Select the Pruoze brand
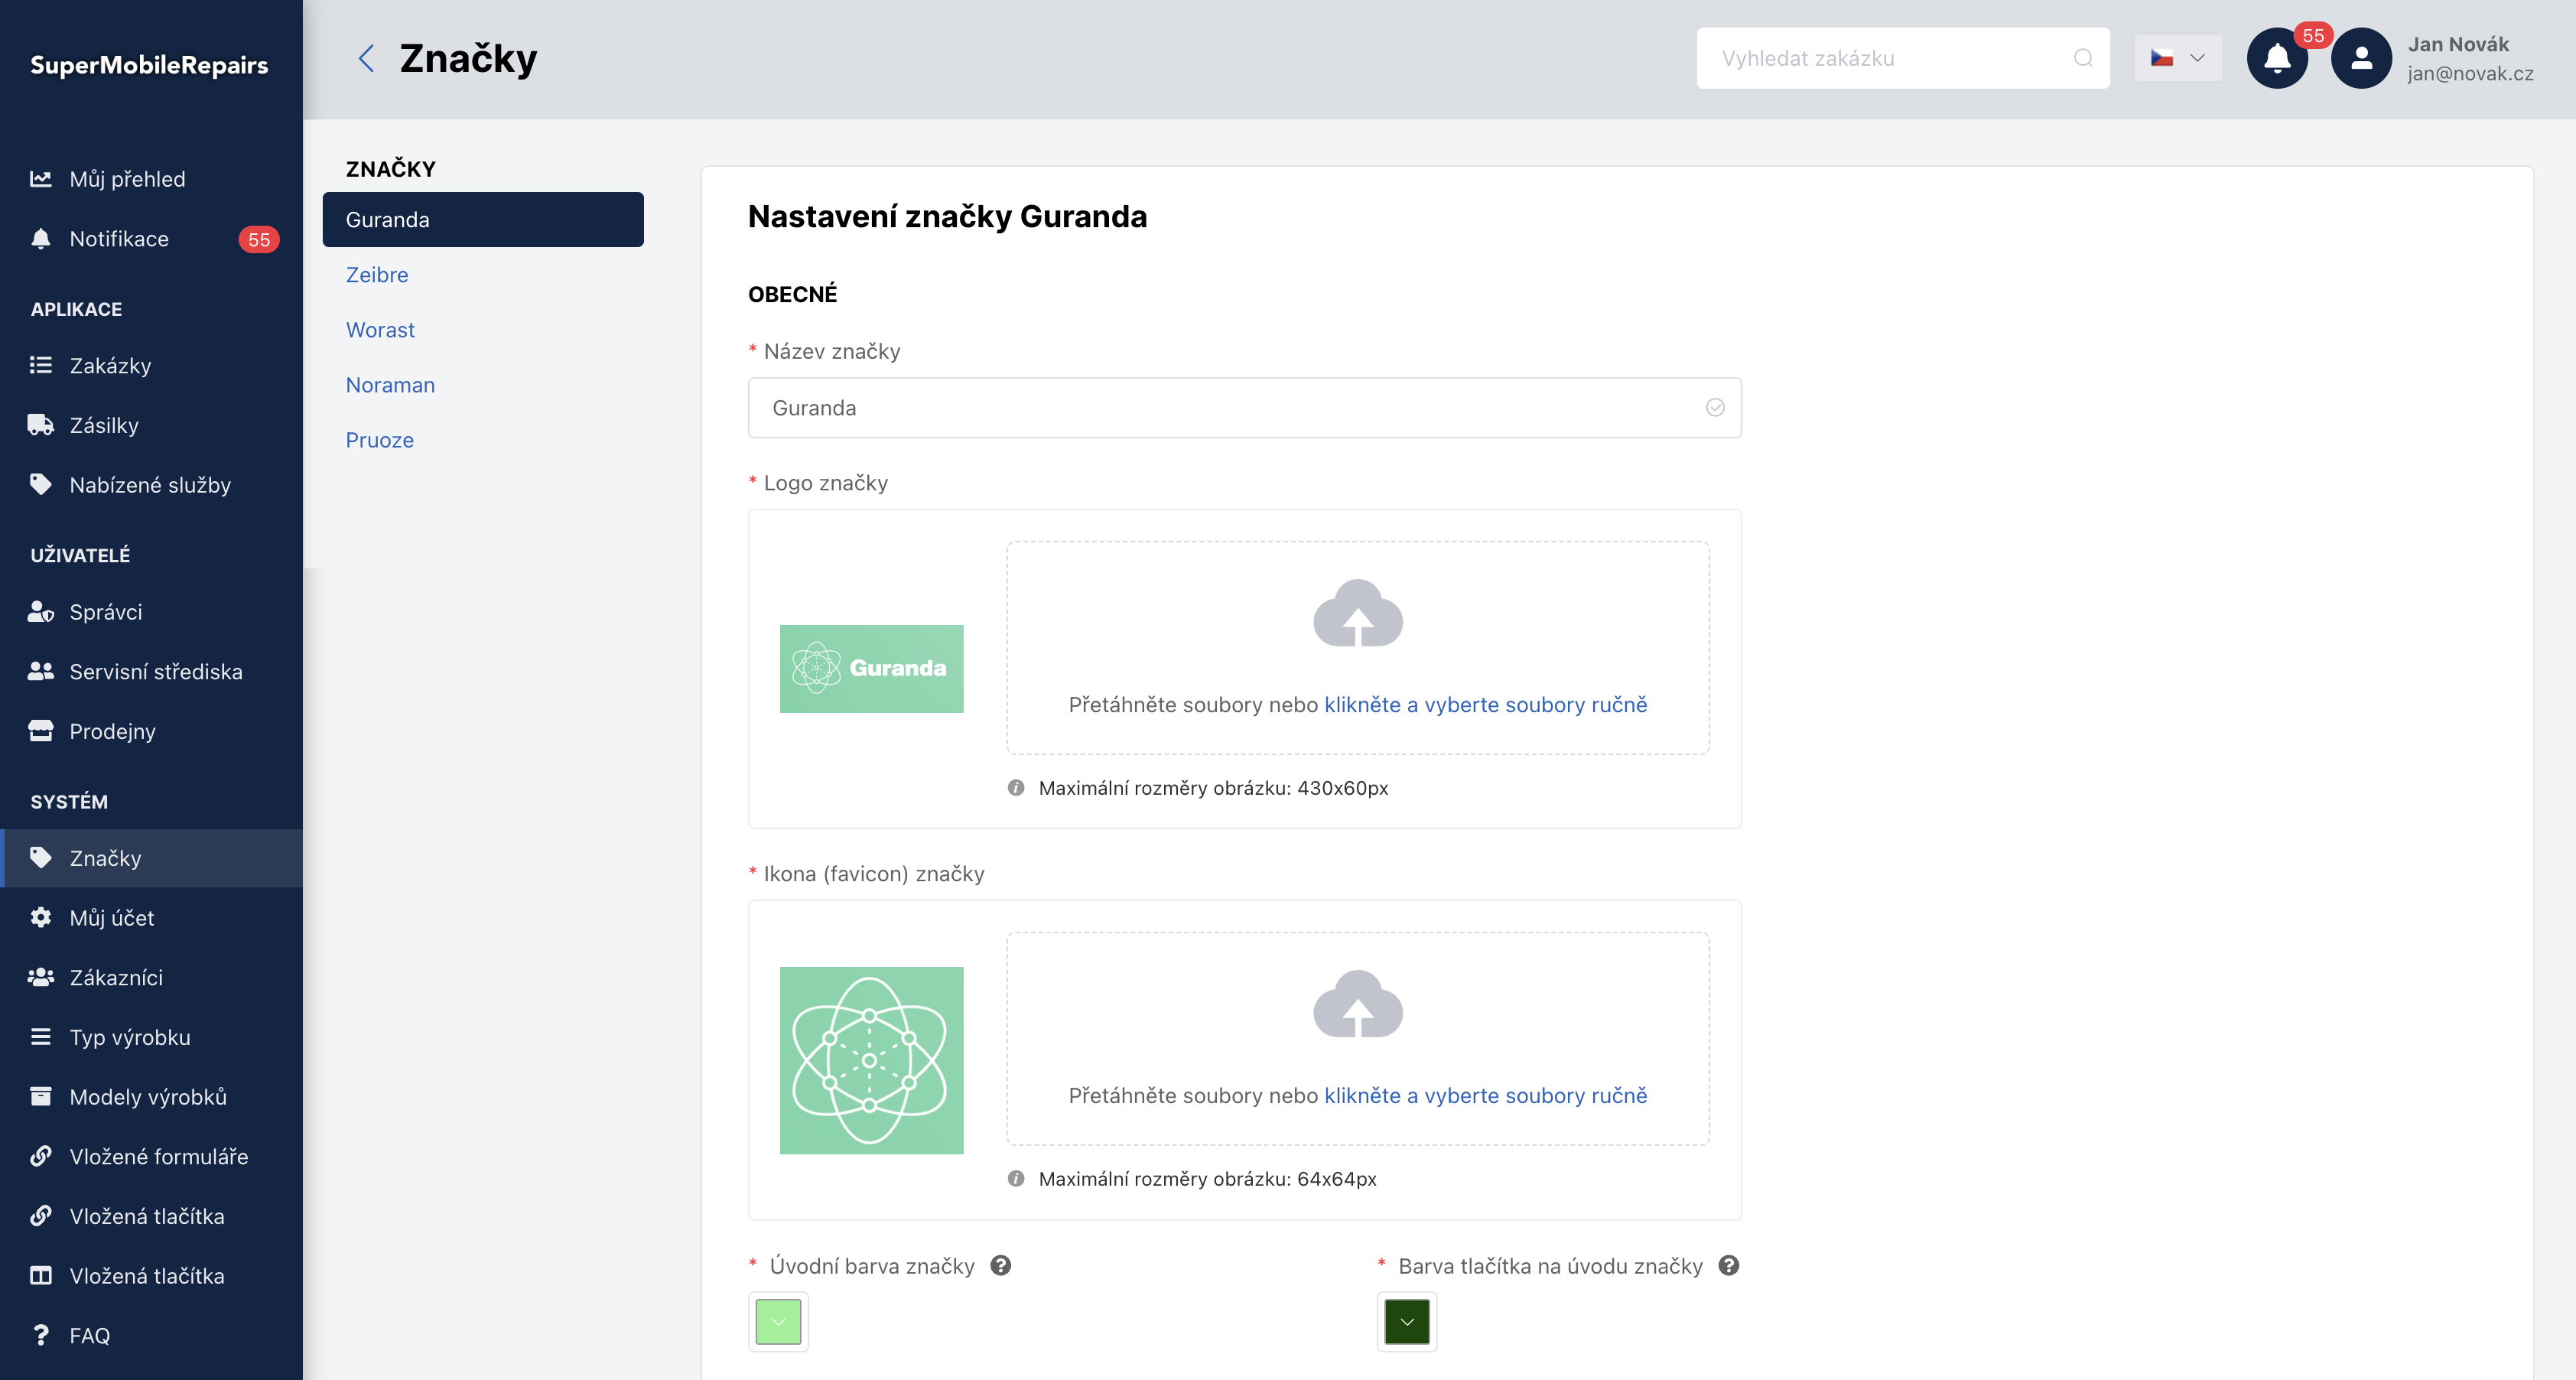The image size is (2576, 1380). [x=379, y=439]
